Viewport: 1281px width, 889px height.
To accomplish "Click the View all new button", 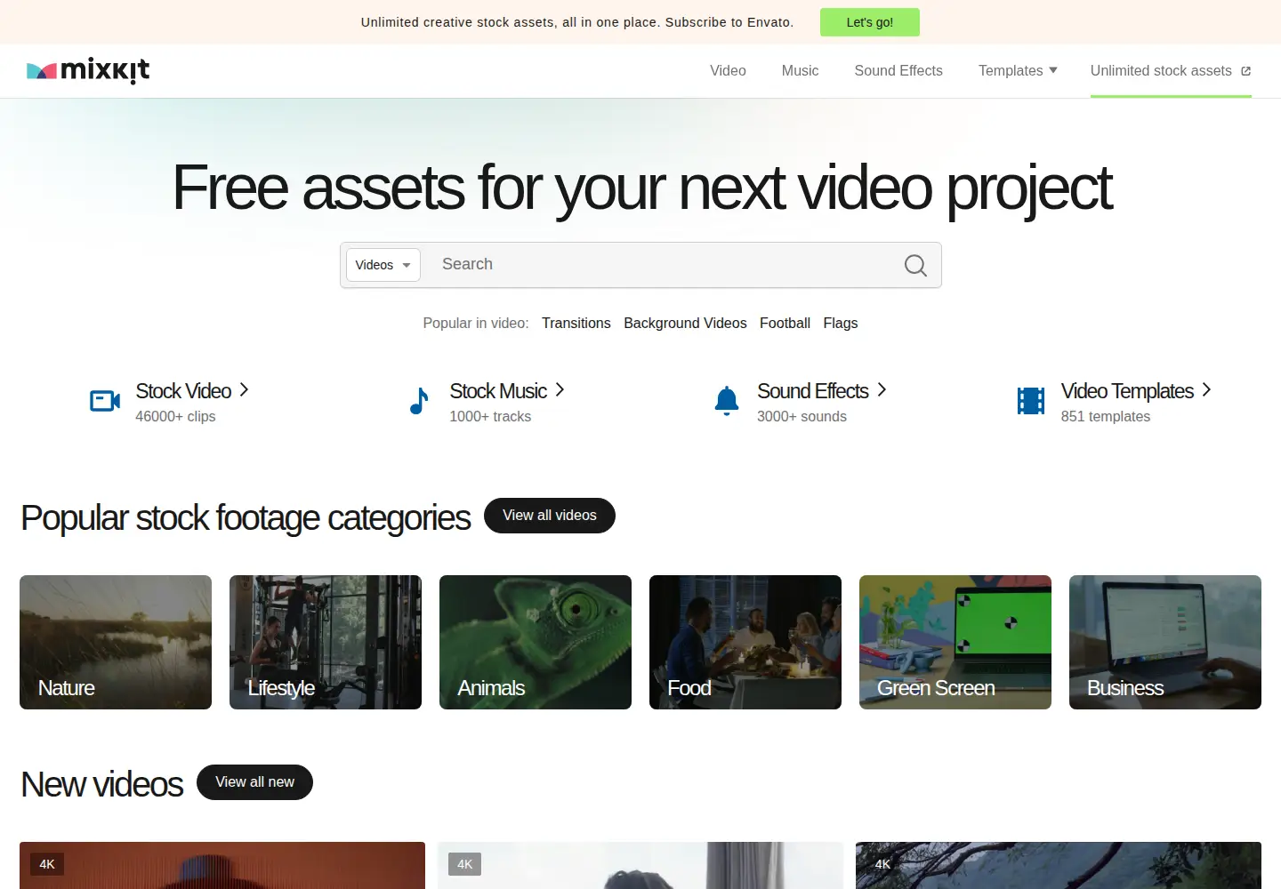I will [254, 782].
